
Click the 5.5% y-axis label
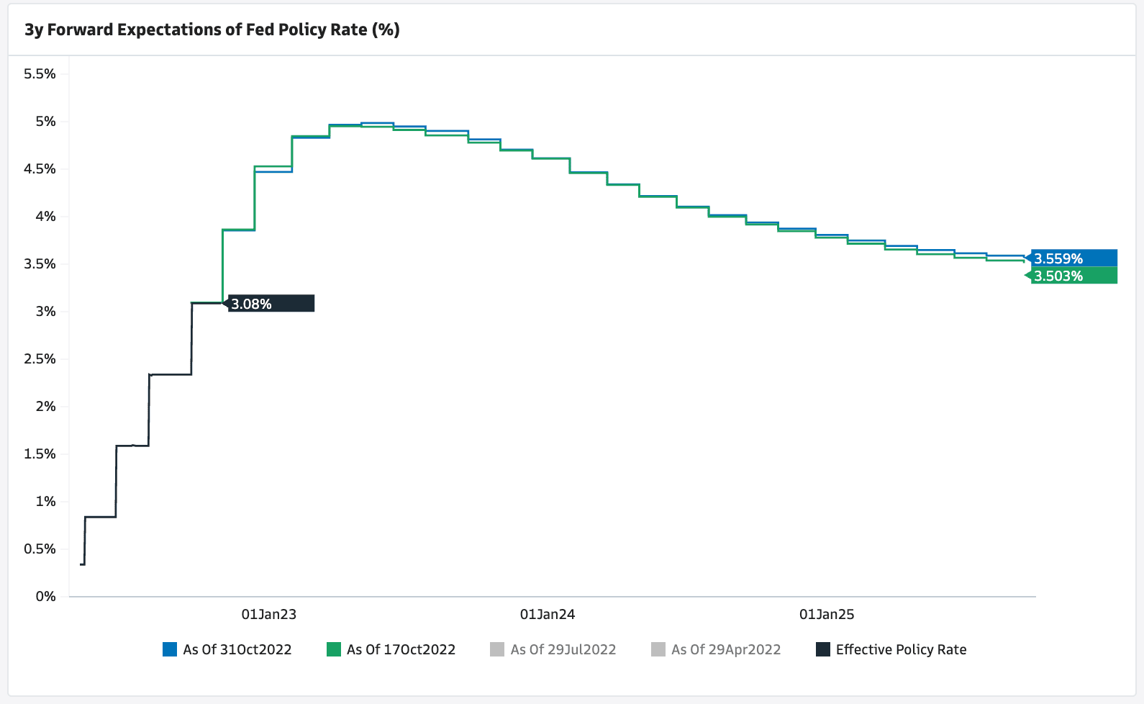[40, 73]
